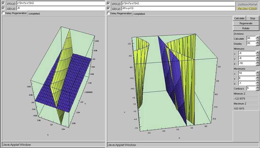Increase the Calculate divisions value
The image size is (260, 148).
click(258, 37)
